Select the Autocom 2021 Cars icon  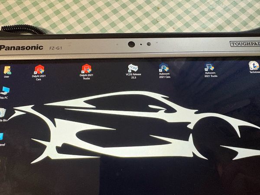pos(164,67)
